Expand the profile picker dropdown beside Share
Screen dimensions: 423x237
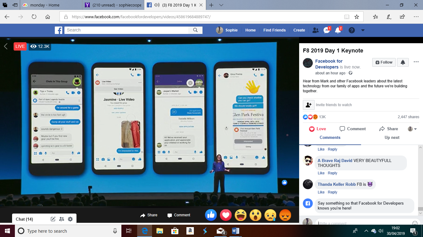pos(412,129)
